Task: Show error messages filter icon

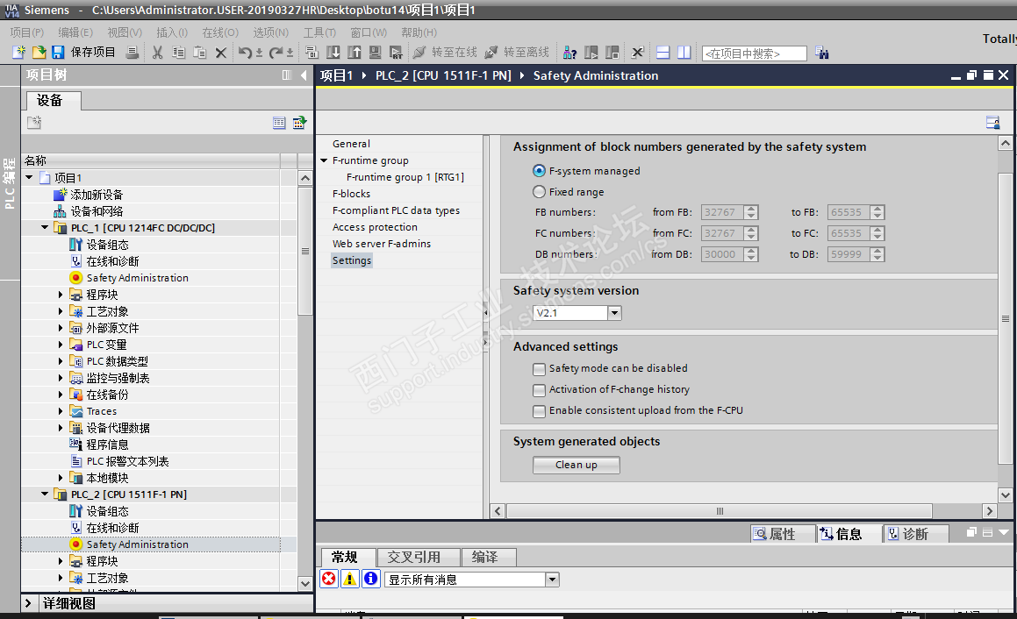Action: 329,579
